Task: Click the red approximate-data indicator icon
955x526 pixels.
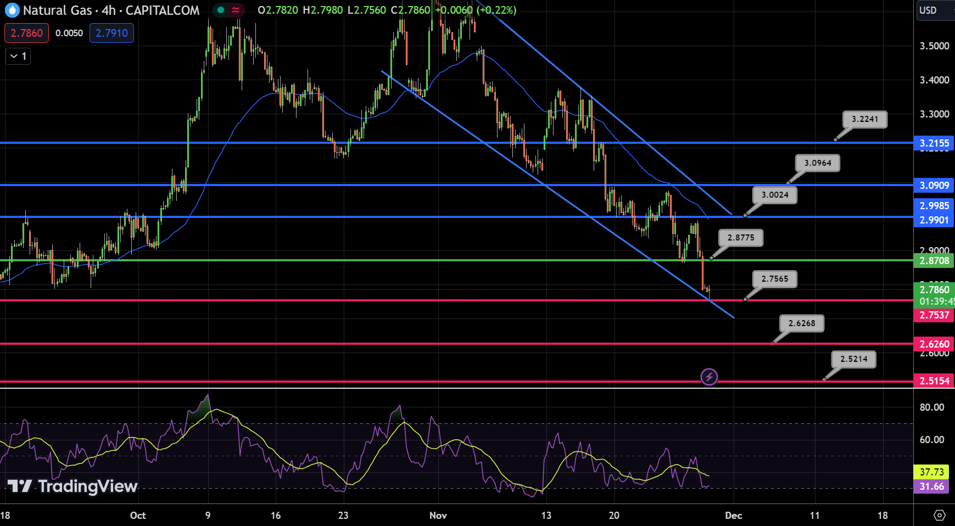Action: (236, 10)
